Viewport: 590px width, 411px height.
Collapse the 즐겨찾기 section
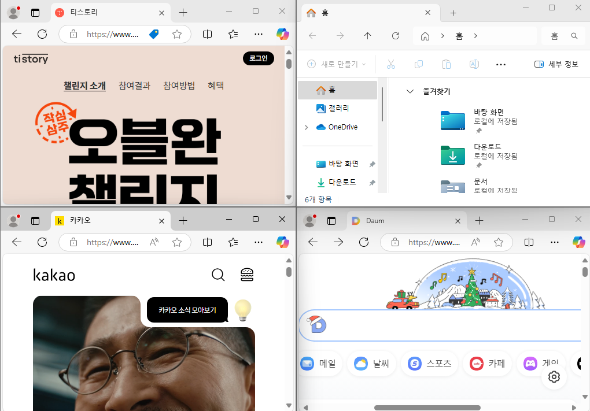[410, 91]
